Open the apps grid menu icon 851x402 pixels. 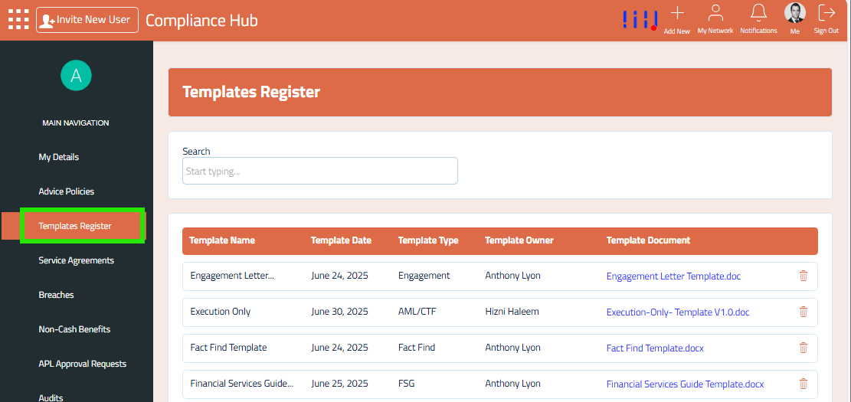(18, 20)
